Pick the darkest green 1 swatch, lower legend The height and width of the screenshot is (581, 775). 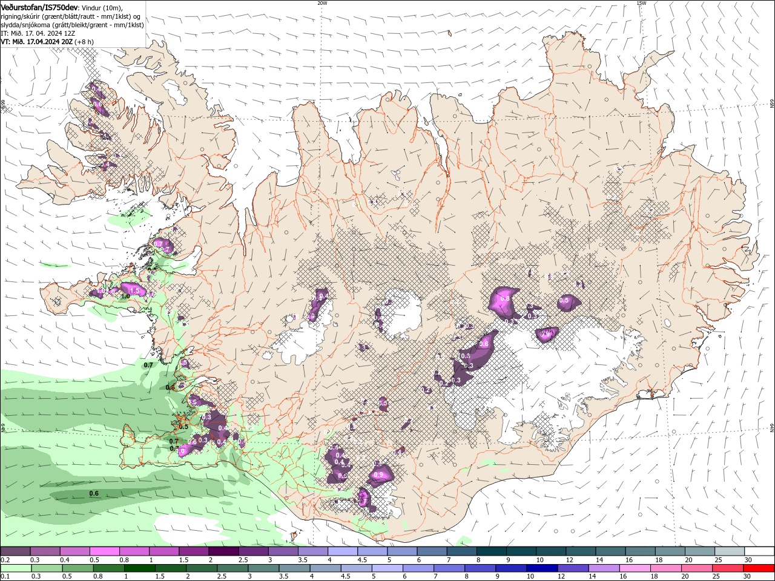(141, 568)
